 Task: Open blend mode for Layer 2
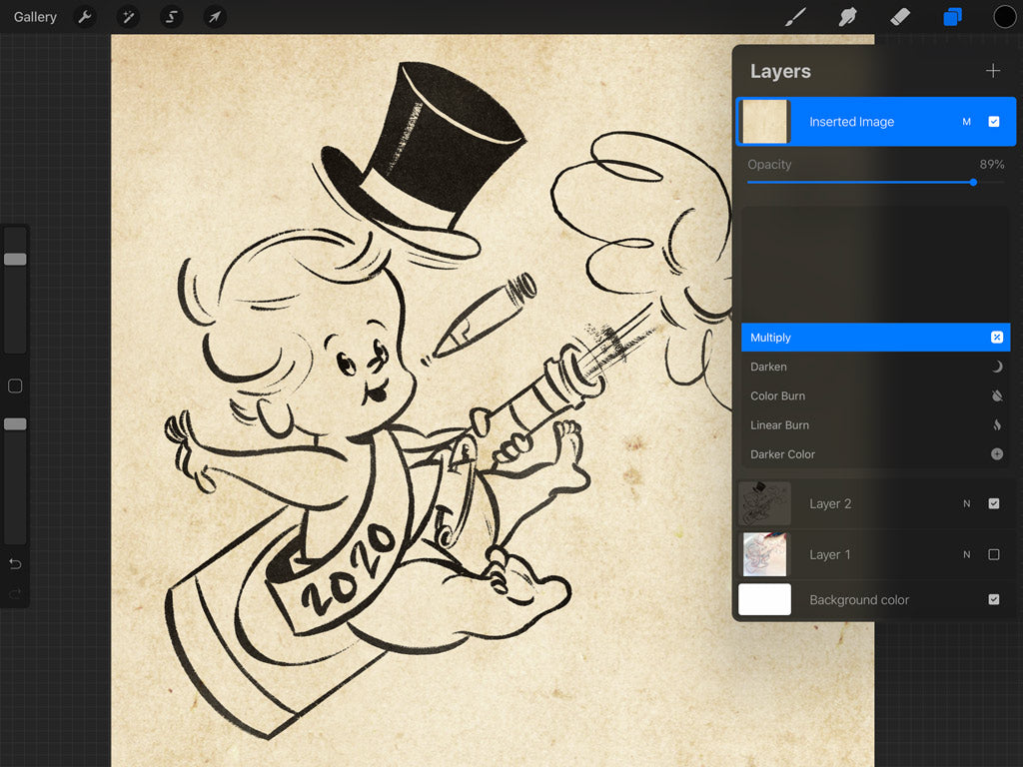point(966,503)
